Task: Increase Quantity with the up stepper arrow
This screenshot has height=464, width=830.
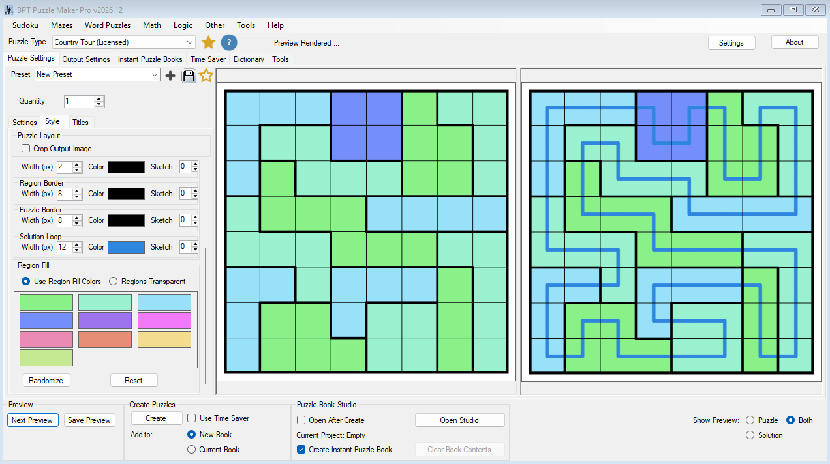Action: click(x=99, y=98)
